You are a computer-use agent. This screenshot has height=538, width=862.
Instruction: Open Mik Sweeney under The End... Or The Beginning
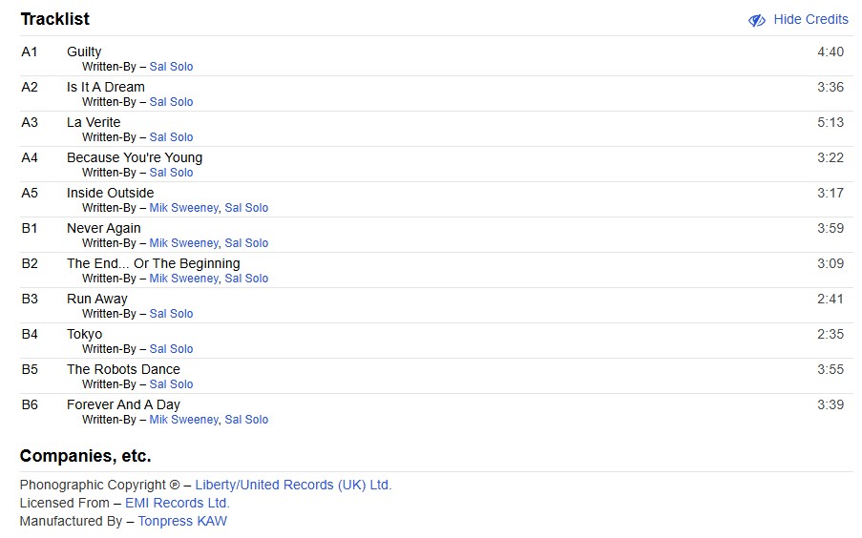183,279
